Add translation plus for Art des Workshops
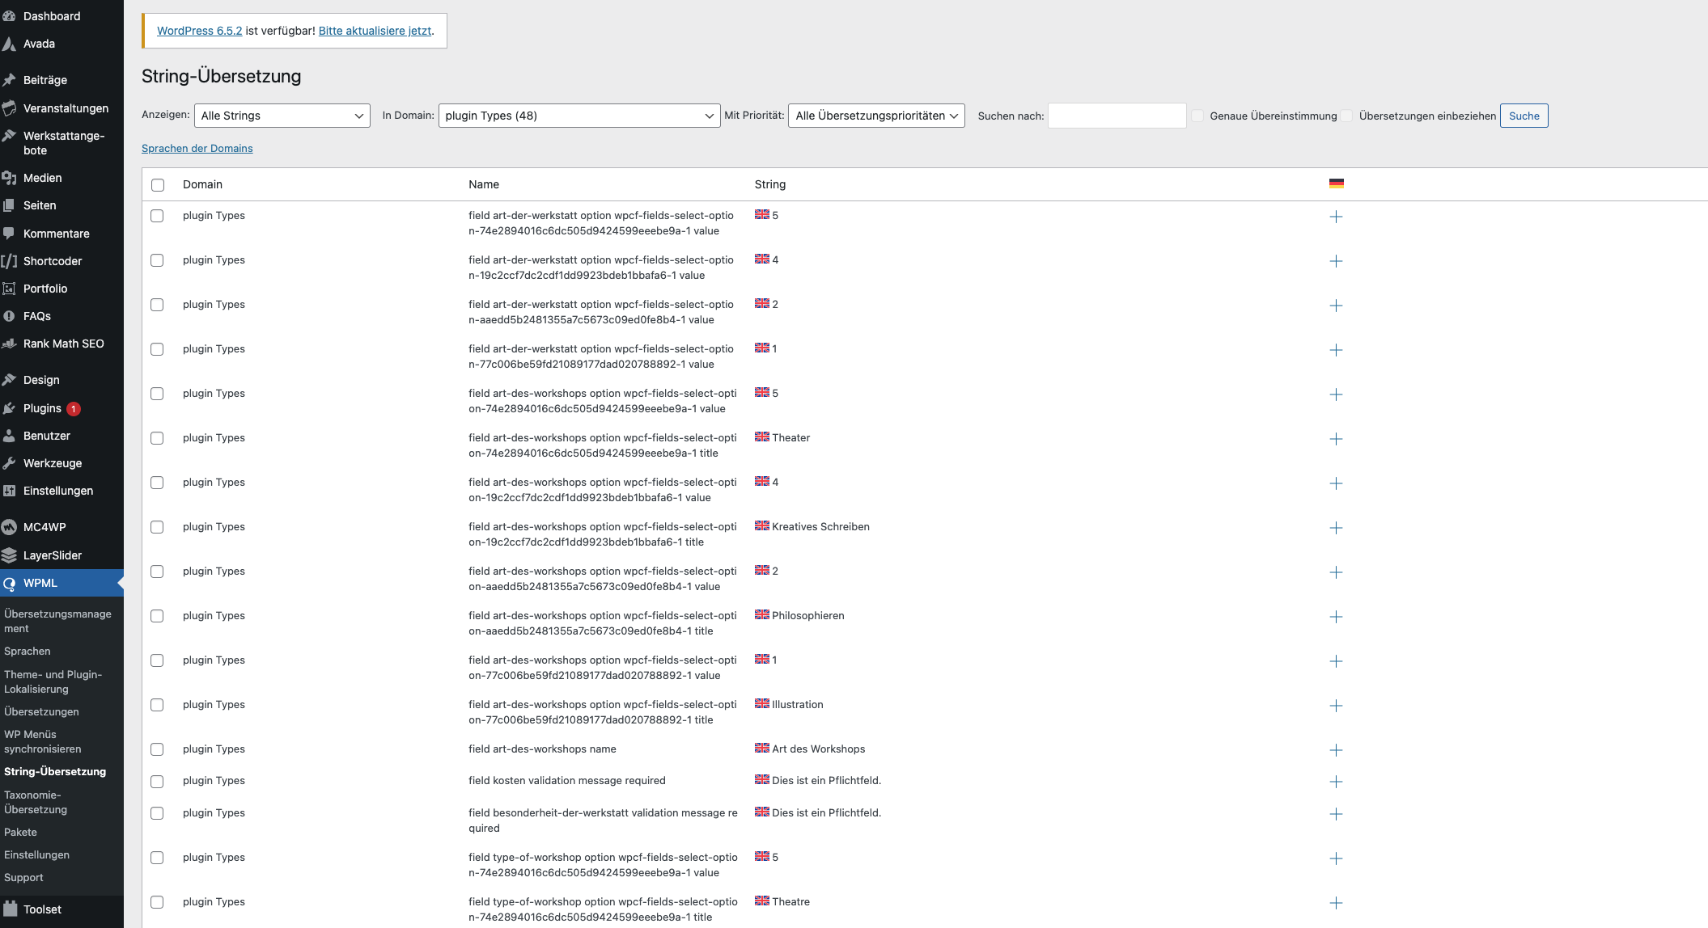The image size is (1708, 928). (x=1336, y=750)
